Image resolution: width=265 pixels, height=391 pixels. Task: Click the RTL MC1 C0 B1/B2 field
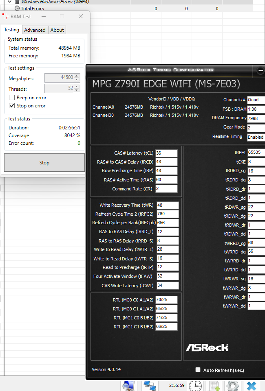[166, 318]
